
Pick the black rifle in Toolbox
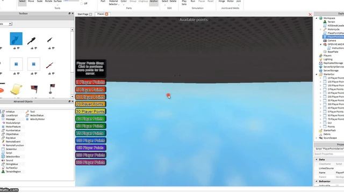(x=32, y=41)
